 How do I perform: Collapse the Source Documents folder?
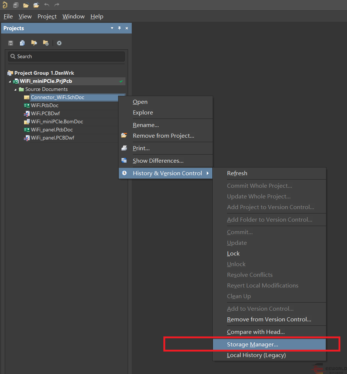pyautogui.click(x=15, y=89)
